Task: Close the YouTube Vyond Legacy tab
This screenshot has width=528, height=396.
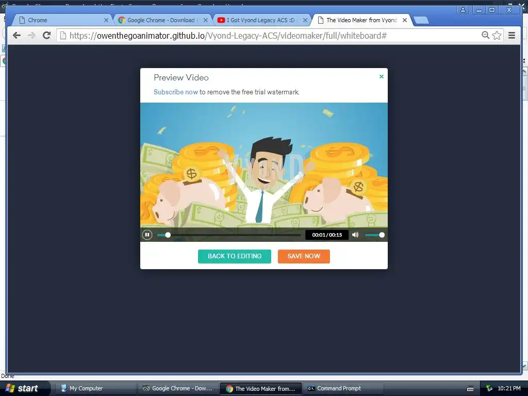Action: (x=305, y=20)
